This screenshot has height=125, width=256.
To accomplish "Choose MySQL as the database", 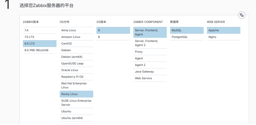I will [187, 30].
